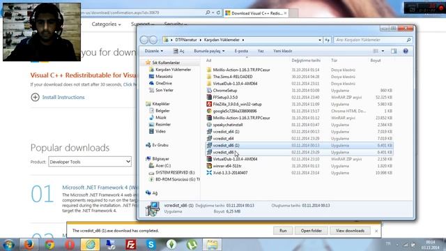The image size is (446, 251).
Task: Select the vcredist_x64 (1) file icon
Action: (209, 132)
